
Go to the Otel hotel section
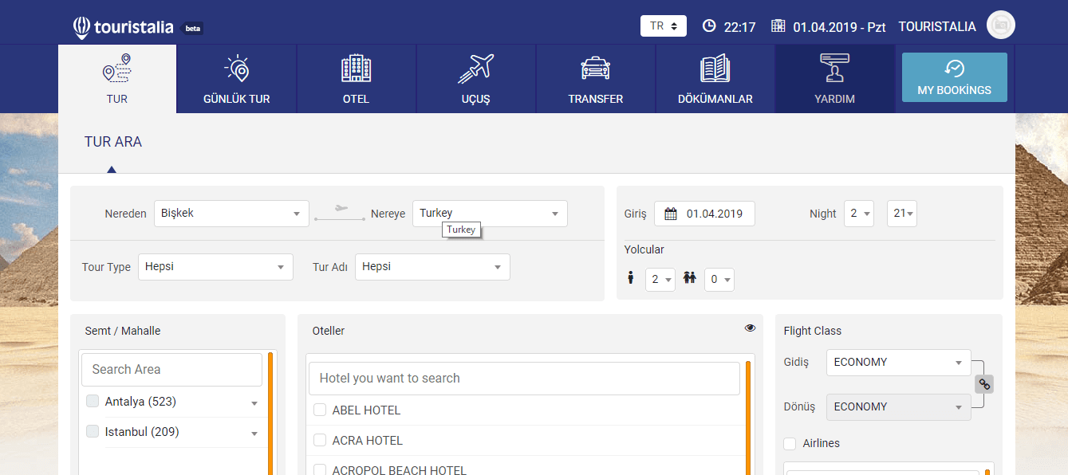point(356,79)
